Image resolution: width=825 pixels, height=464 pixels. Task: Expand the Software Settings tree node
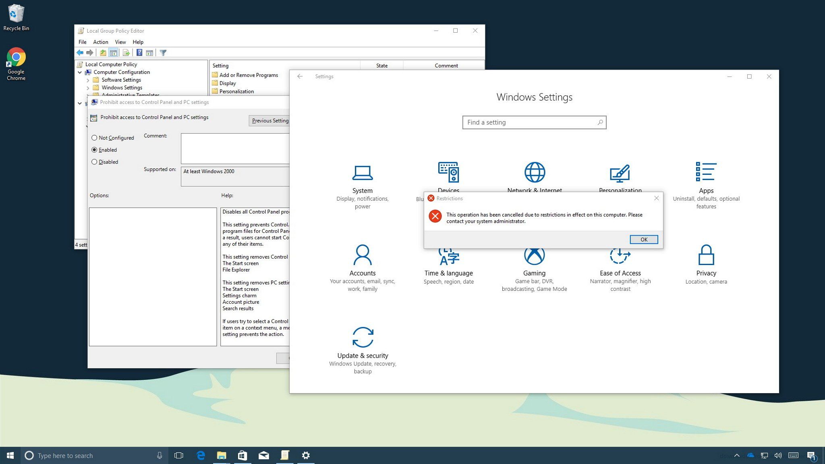click(88, 80)
